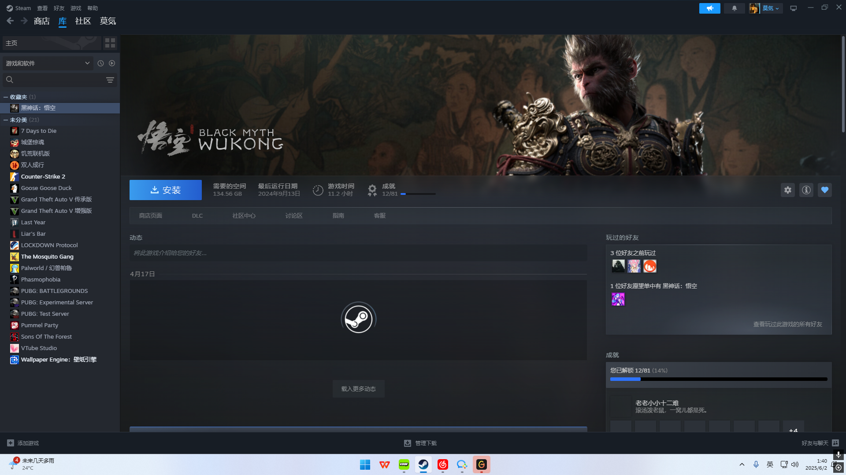Click the play time clock icon

(318, 190)
